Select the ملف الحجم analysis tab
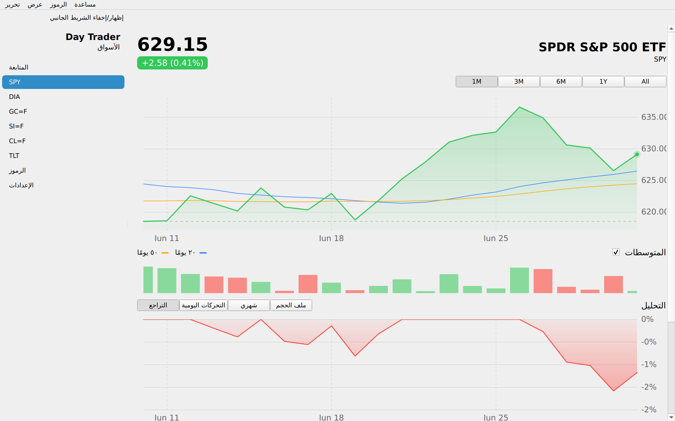Viewport: 675px width, 421px height. [291, 305]
